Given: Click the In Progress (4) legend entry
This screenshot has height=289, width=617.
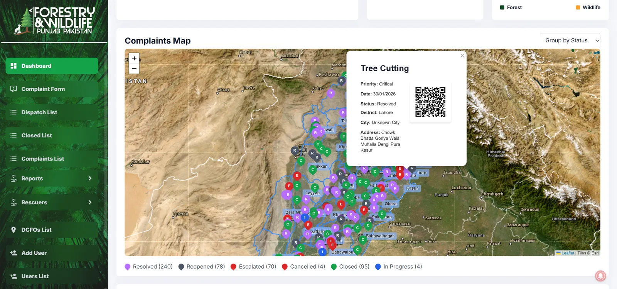Looking at the screenshot, I should 399,267.
